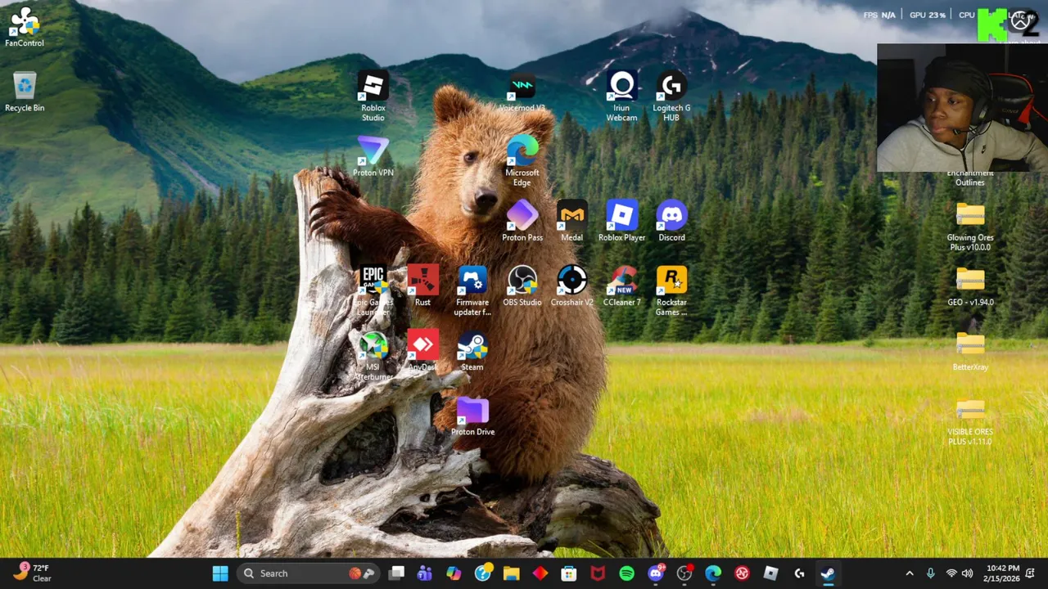The height and width of the screenshot is (589, 1048).
Task: Select the Glowing Ores Plus v10.0.0 folder
Action: 970,226
